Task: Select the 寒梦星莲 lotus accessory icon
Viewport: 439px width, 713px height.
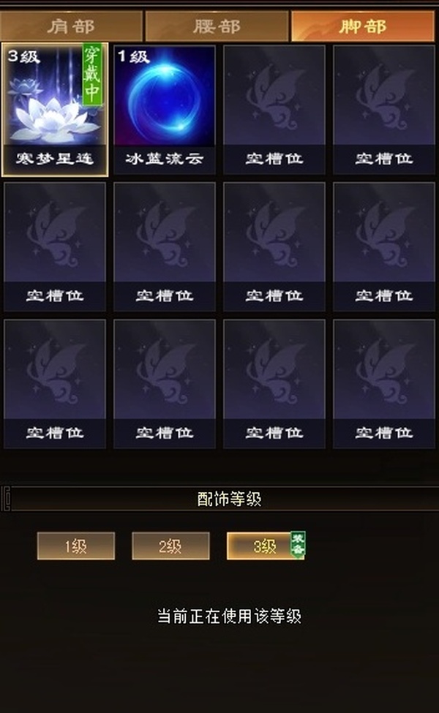Action: pyautogui.click(x=55, y=110)
